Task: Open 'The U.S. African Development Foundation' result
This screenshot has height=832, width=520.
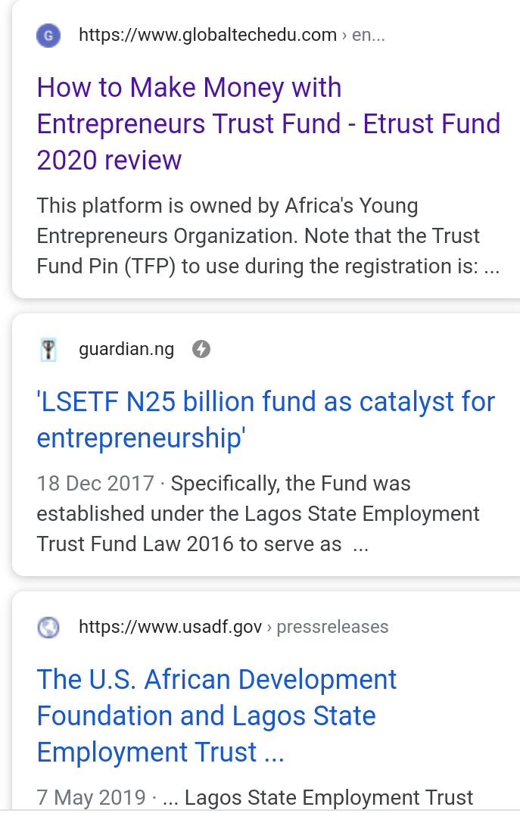Action: coord(216,680)
